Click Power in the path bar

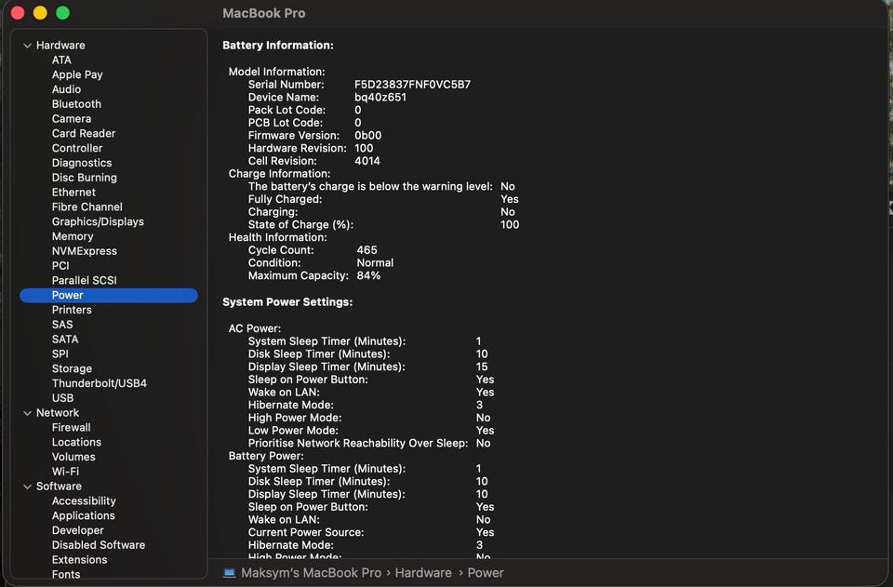tap(486, 573)
